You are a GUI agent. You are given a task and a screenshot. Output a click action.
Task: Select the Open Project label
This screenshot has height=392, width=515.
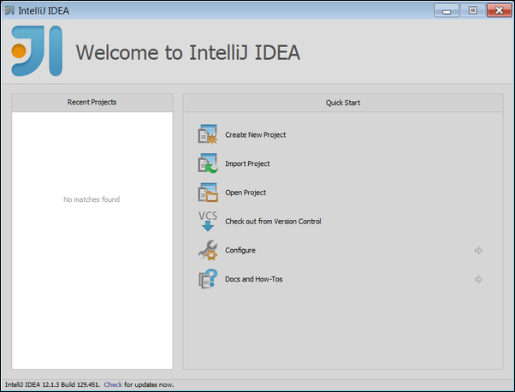[x=246, y=193]
